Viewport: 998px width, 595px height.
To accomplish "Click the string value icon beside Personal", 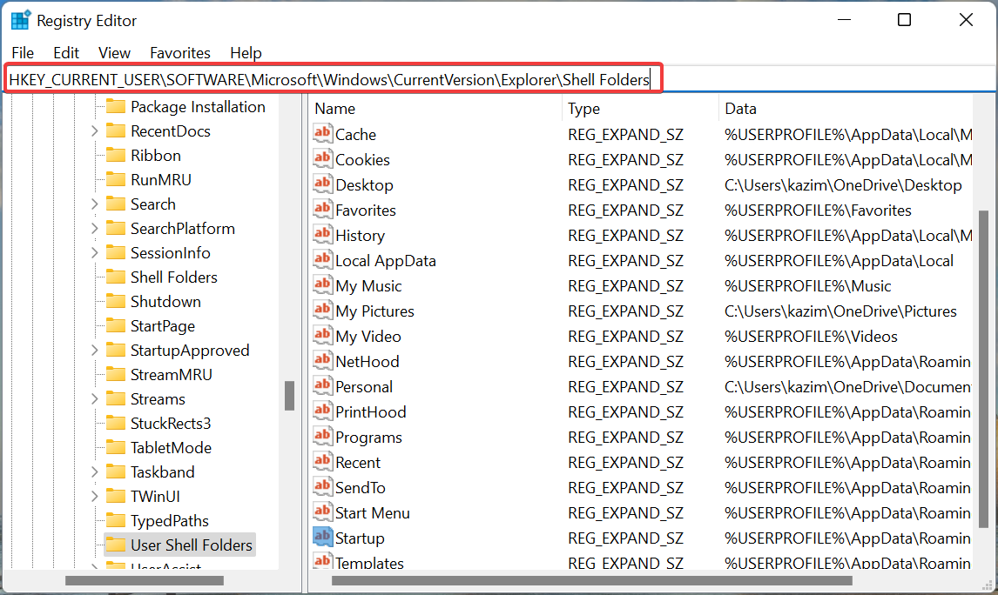I will 323,386.
